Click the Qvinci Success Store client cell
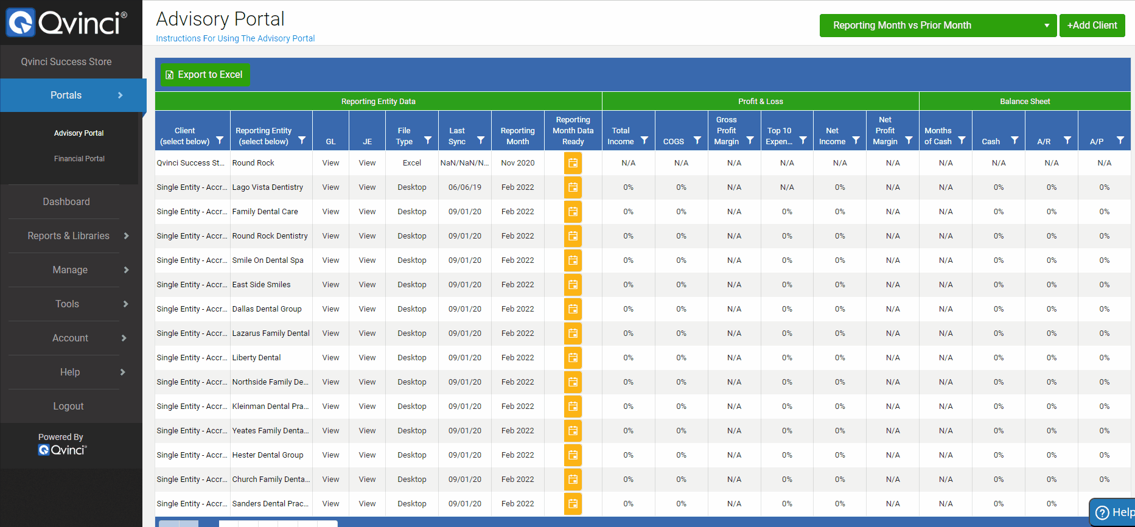Image resolution: width=1135 pixels, height=527 pixels. (x=192, y=163)
